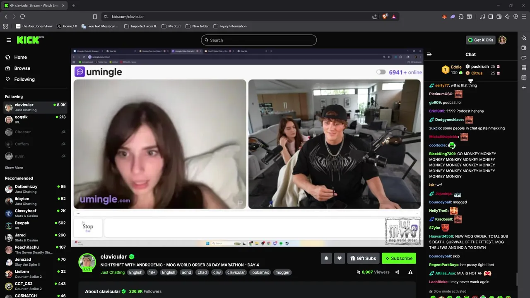Expand Following list with Show More
The width and height of the screenshot is (530, 298).
pos(14,168)
